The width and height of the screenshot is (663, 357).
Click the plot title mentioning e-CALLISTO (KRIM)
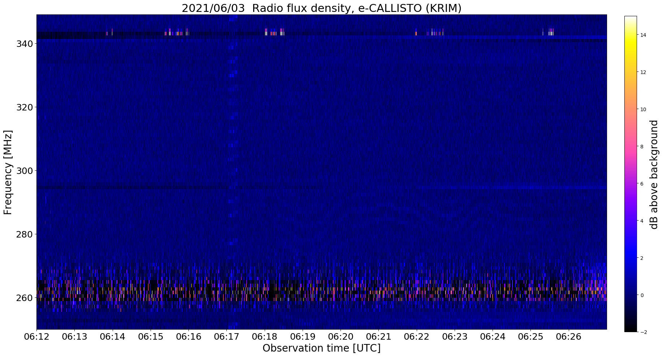(x=321, y=8)
